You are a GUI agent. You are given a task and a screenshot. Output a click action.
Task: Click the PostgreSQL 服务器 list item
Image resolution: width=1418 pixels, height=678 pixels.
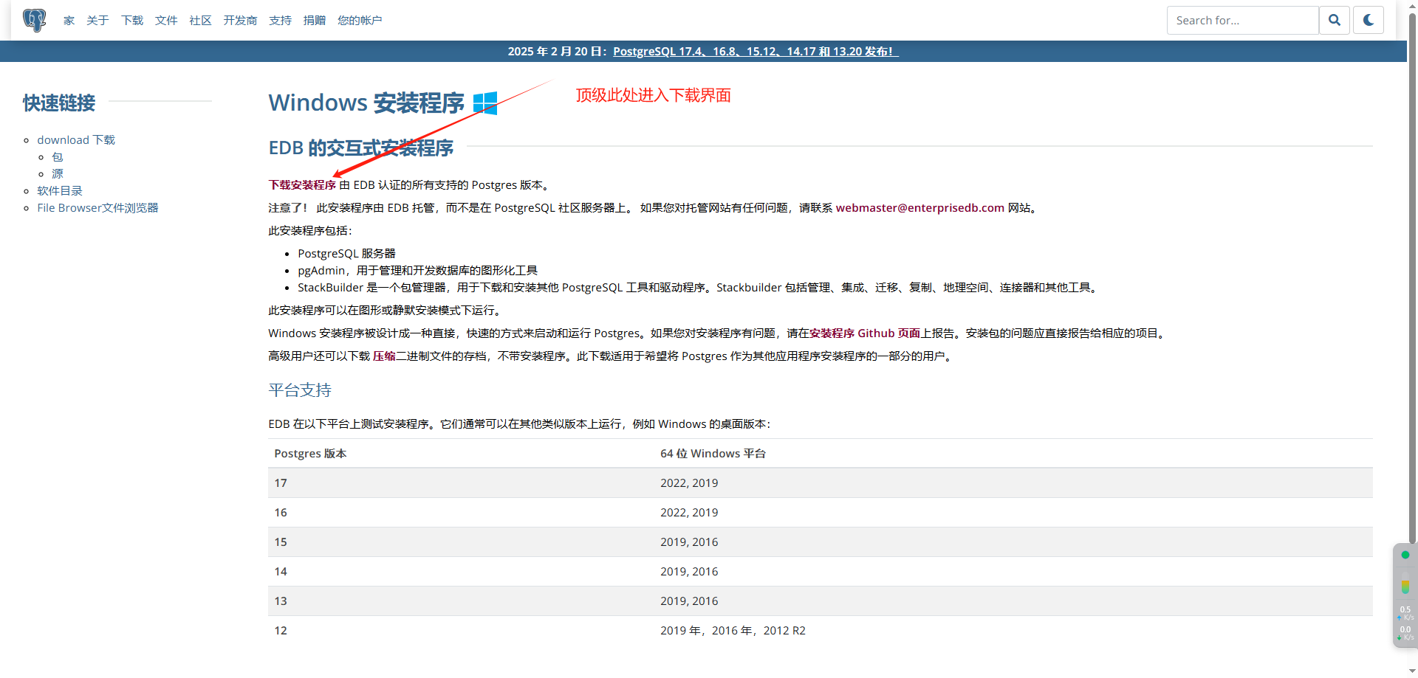click(x=346, y=253)
